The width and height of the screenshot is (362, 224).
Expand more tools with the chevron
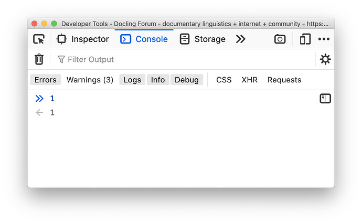click(x=241, y=39)
